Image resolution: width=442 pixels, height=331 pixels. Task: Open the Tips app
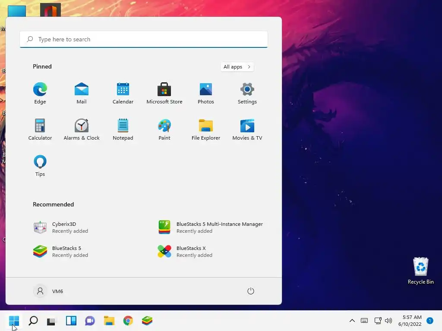pos(40,166)
